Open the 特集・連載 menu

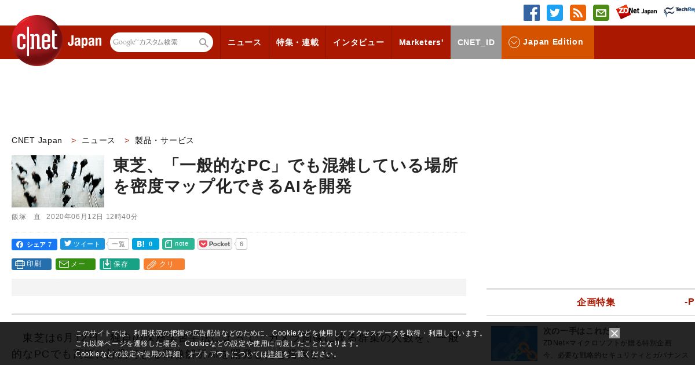pos(297,42)
